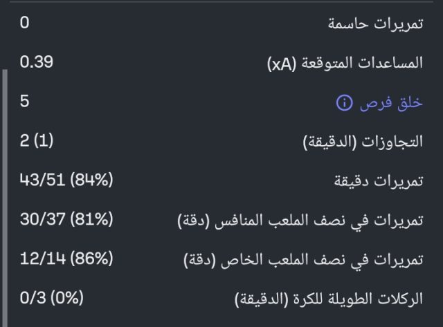Click the 43/51 accurate passes count
This screenshot has height=327, width=443.
[x=42, y=181]
